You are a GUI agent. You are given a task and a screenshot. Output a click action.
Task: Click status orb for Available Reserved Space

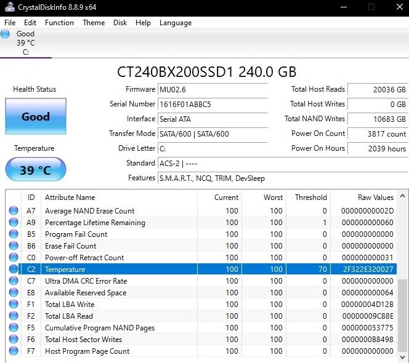pos(14,292)
